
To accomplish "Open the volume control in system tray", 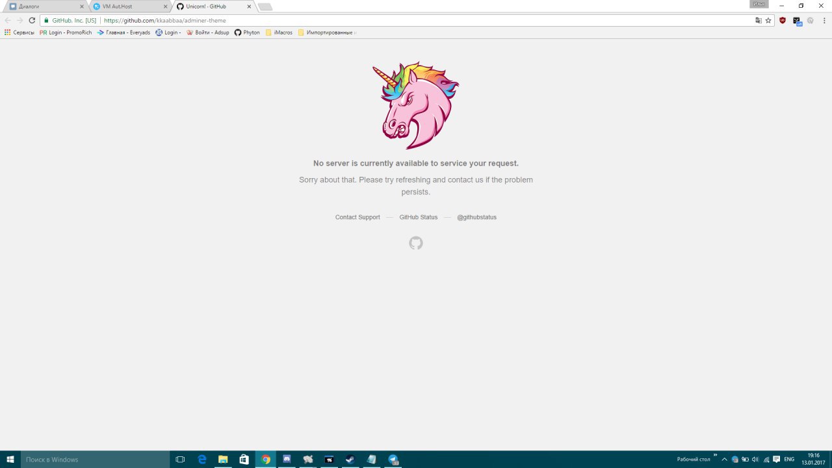I will tap(755, 459).
